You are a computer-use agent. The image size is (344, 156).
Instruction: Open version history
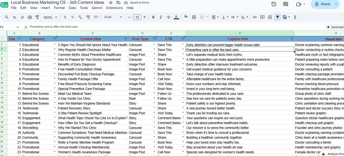[x=274, y=4]
